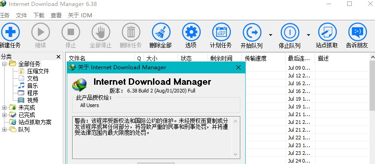The height and width of the screenshot is (164, 375).
Task: Select the 程序 category
Action: [32, 93]
